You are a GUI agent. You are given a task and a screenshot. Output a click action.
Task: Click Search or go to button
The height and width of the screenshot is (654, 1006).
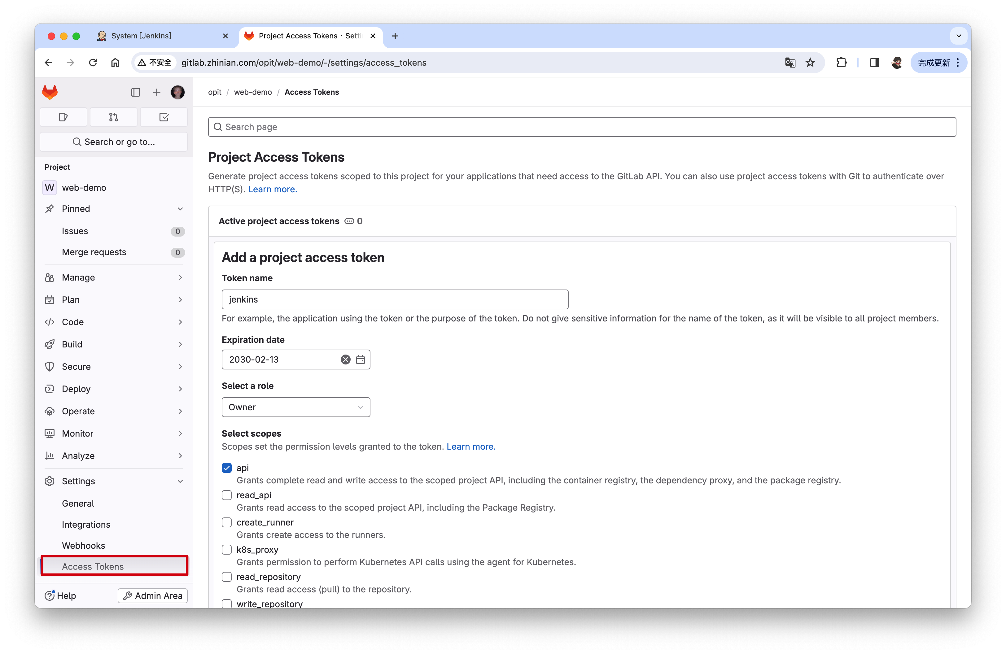[114, 142]
